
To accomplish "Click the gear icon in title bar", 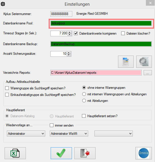I will [3, 4].
